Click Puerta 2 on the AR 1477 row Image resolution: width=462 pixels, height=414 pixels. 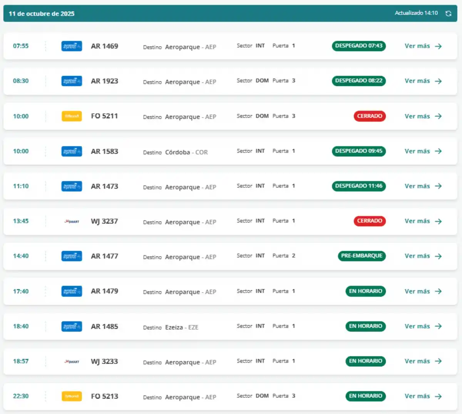tap(284, 256)
